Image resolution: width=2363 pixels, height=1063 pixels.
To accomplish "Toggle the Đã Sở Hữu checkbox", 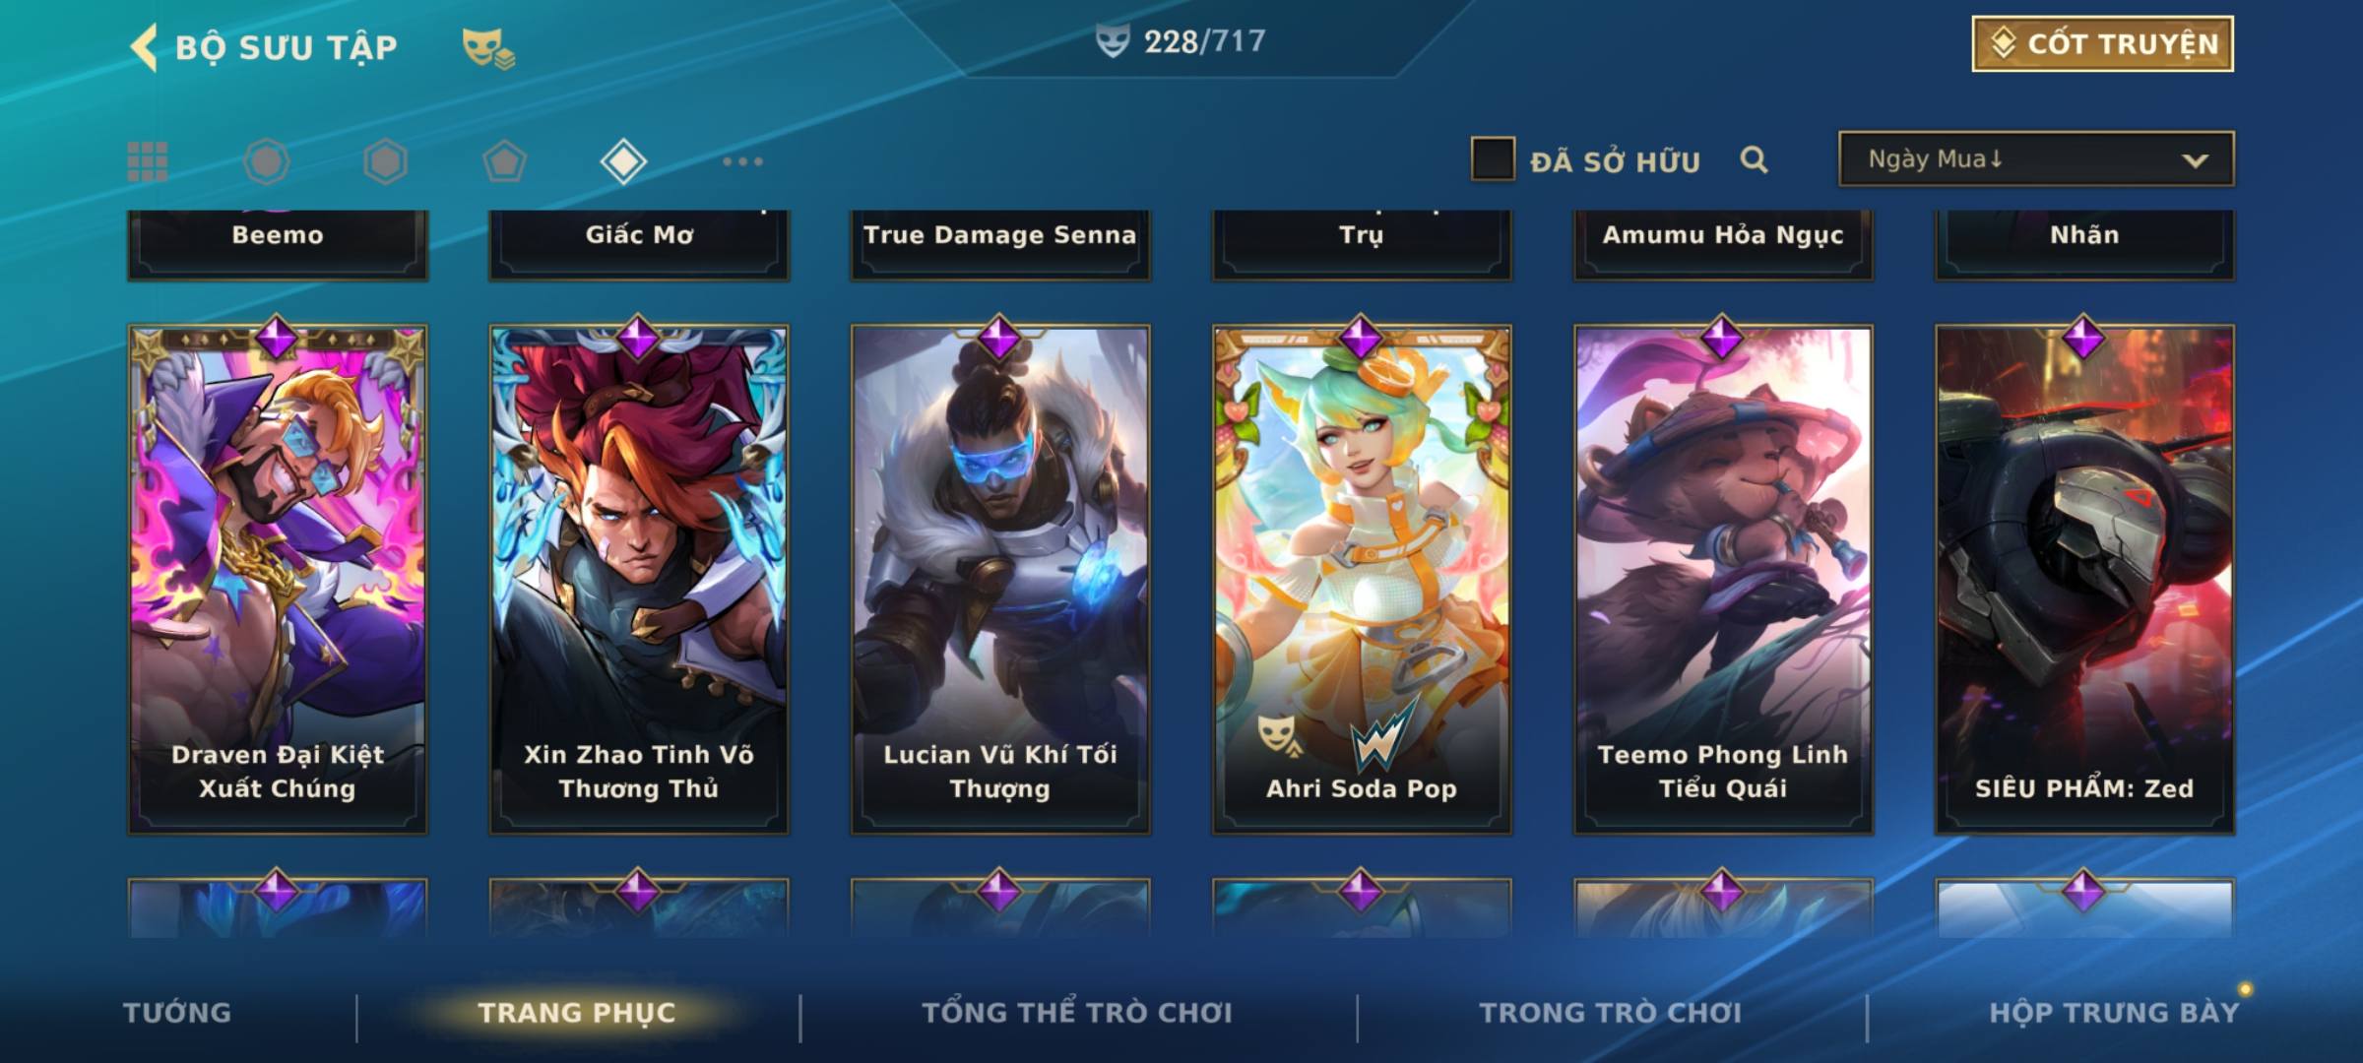I will (1493, 158).
